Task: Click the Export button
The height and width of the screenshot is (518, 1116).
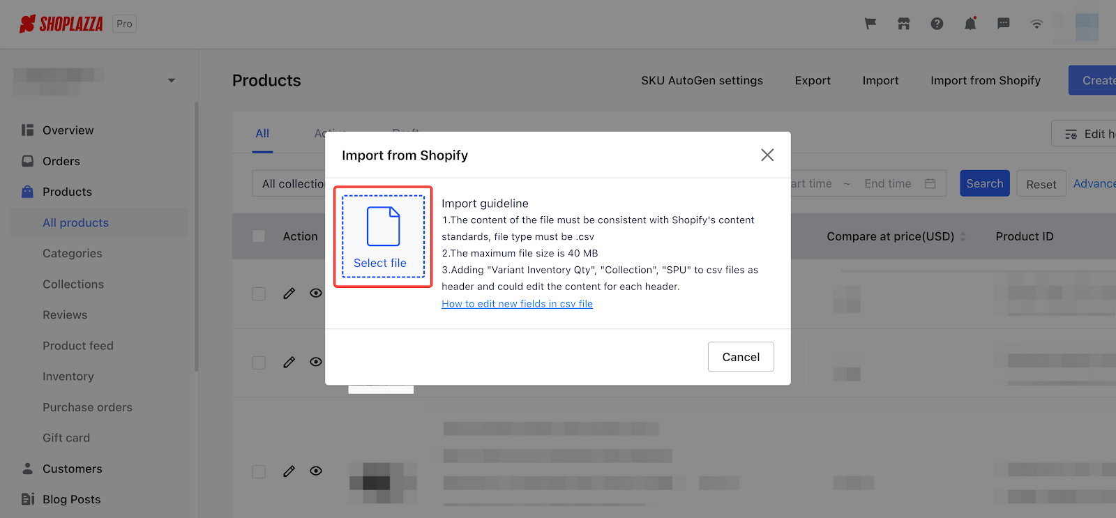Action: pyautogui.click(x=813, y=80)
